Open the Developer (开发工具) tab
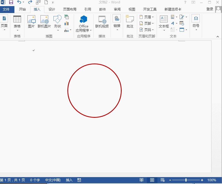The image size is (222, 184). coord(150,9)
